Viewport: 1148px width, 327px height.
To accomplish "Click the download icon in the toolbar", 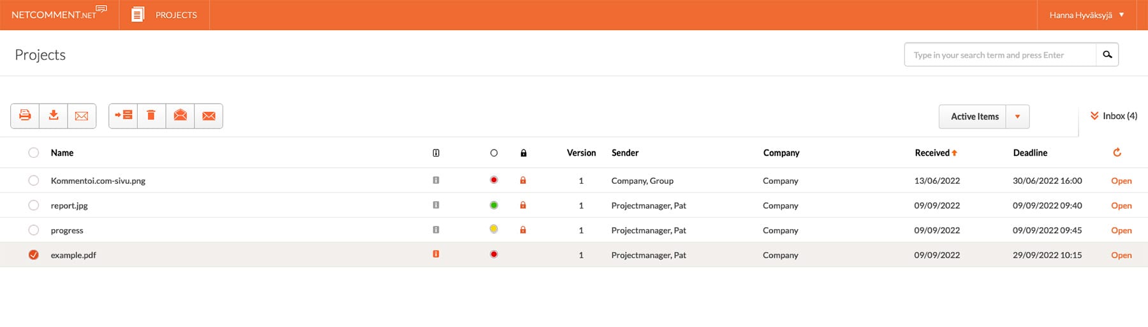I will tap(54, 116).
